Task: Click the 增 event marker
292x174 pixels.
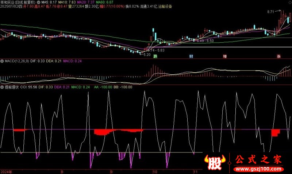Action: click(225, 56)
